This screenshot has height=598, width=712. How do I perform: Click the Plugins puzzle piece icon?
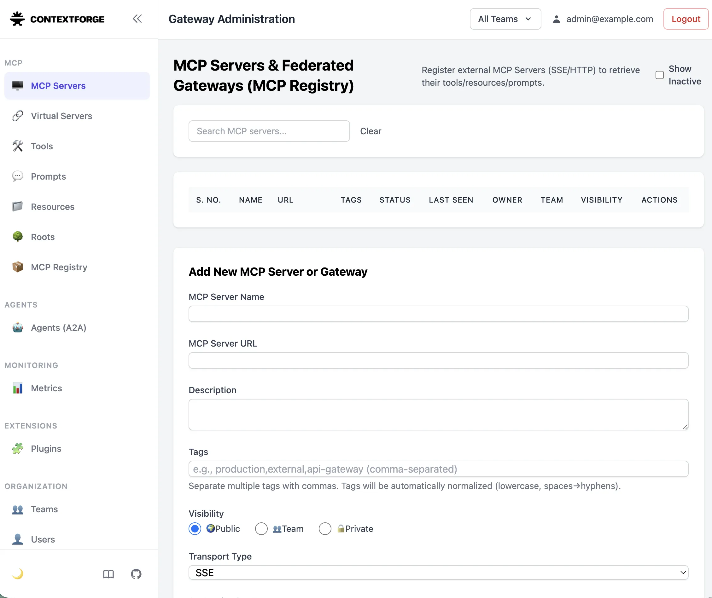[x=18, y=449]
